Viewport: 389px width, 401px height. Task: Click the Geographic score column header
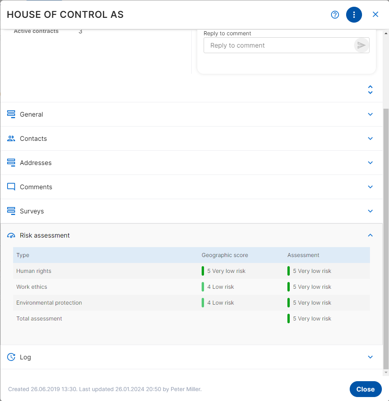pyautogui.click(x=225, y=255)
